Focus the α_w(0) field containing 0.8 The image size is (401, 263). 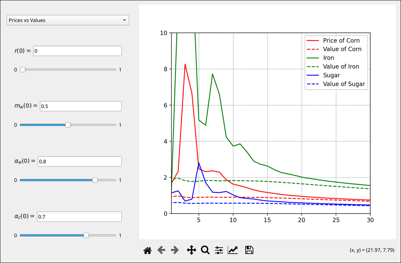(80, 161)
